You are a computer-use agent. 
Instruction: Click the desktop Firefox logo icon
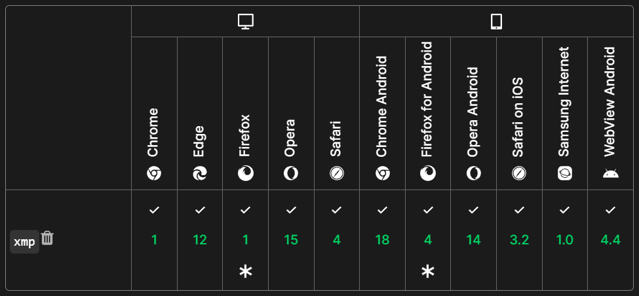pos(245,174)
